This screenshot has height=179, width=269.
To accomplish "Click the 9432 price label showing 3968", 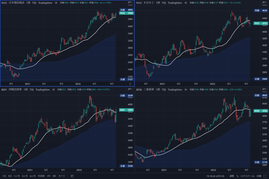I will (126, 13).
